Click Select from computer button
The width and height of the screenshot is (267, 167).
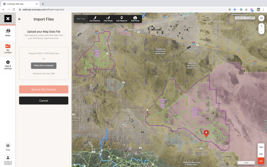pos(44,66)
